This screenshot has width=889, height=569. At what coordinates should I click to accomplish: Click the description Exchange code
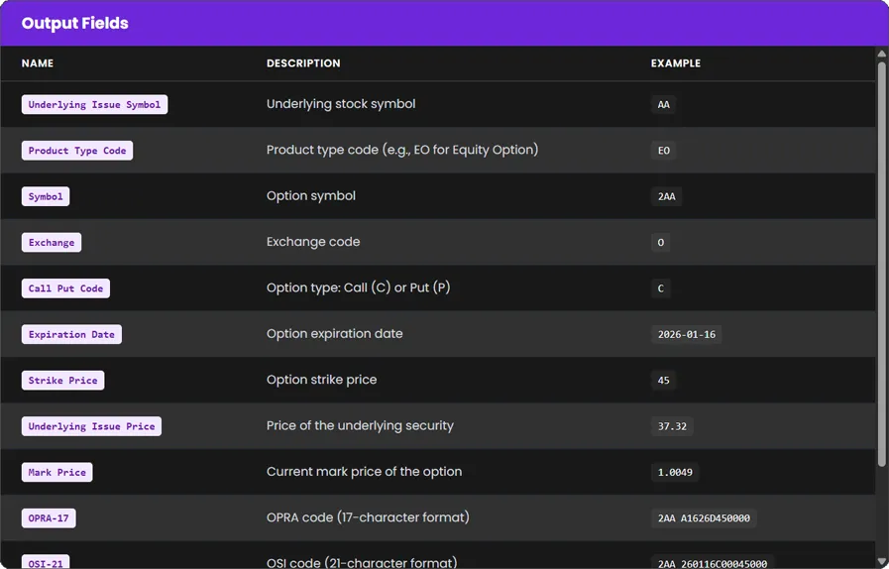pos(313,242)
